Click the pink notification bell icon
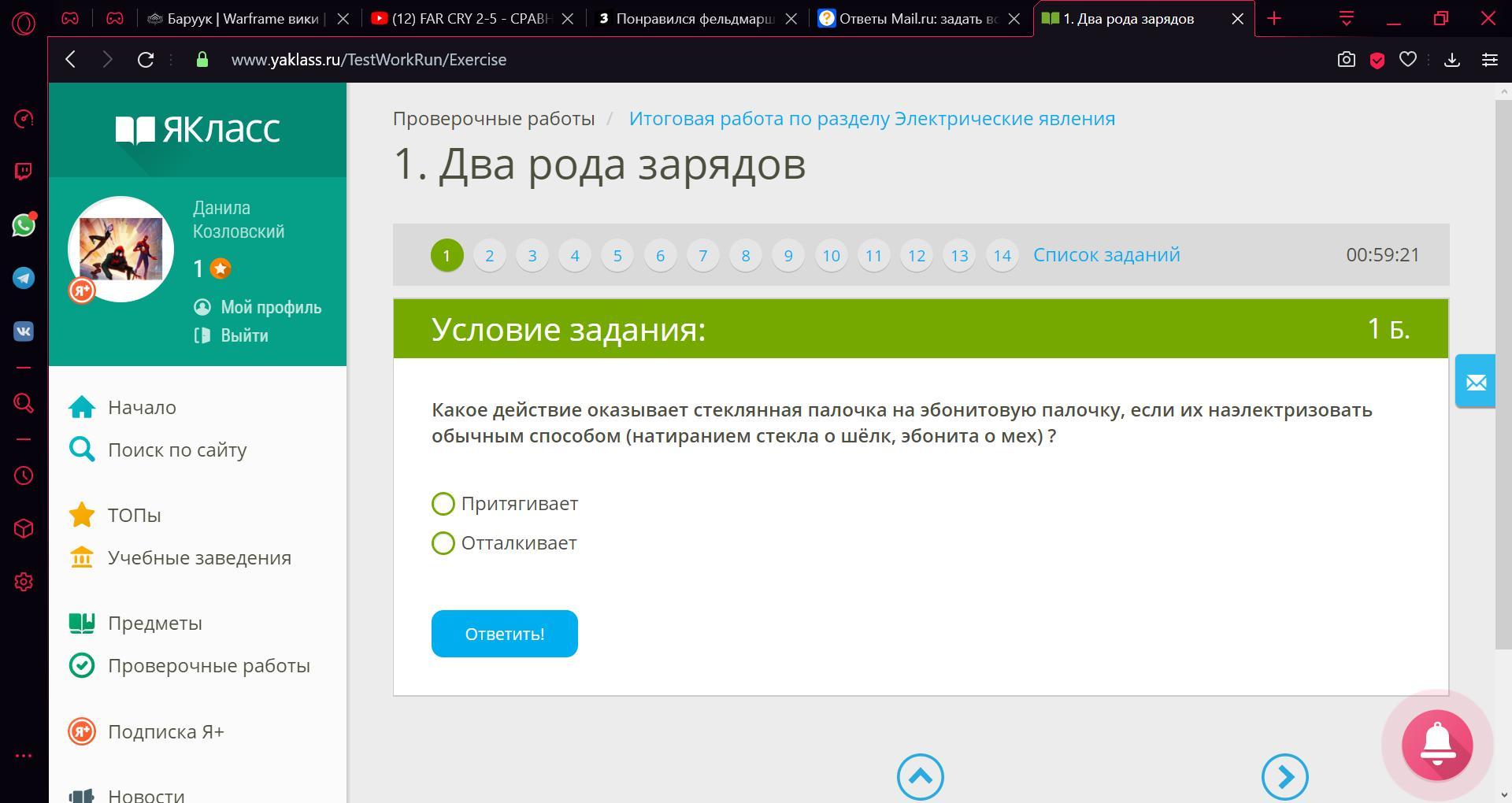The width and height of the screenshot is (1512, 803). pos(1437,745)
